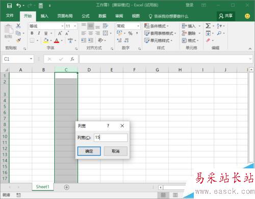255x199 pixels.
Task: Click the Save icon in the quick access toolbar
Action: pos(9,6)
